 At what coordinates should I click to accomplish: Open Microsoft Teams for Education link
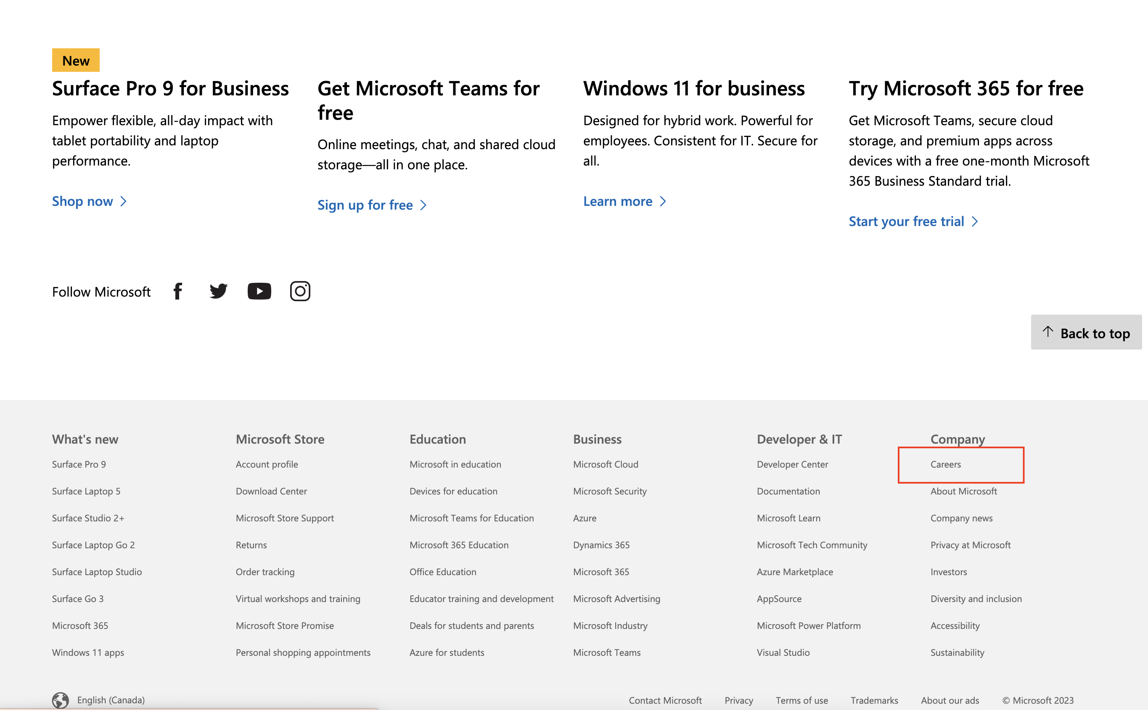pyautogui.click(x=471, y=518)
